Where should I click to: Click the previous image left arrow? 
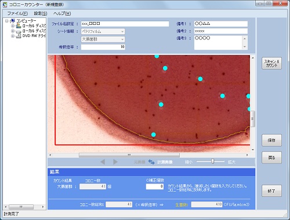(x=103, y=162)
